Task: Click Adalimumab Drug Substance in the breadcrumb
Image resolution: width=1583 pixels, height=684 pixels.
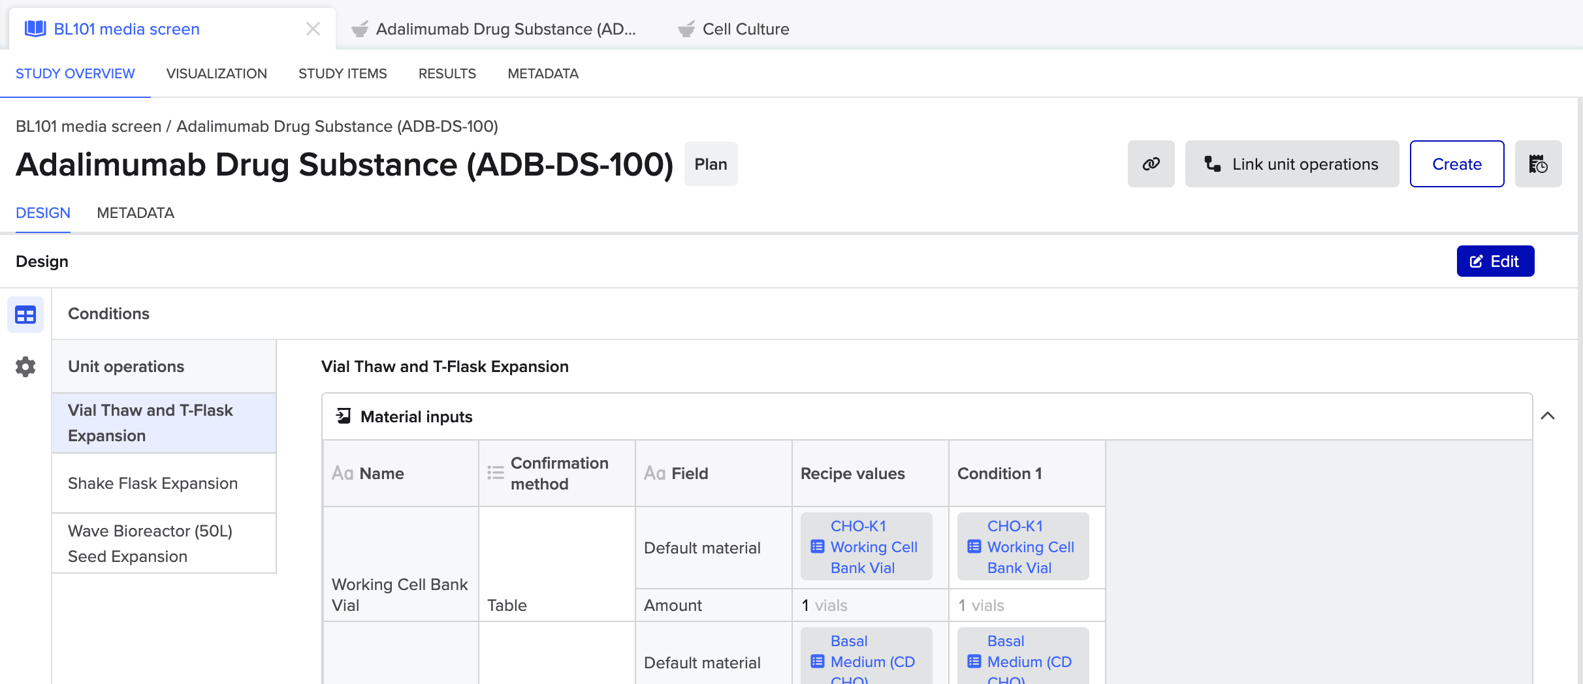Action: click(337, 126)
